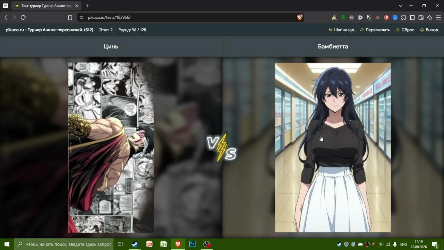Open the red app pinned after Steam
444x250 pixels.
pos(149,244)
